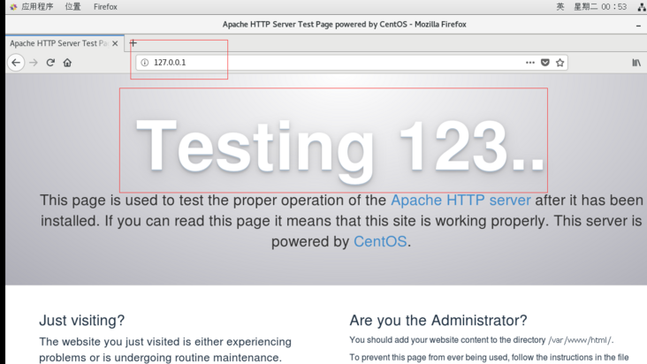Open the Library icon in toolbar
The width and height of the screenshot is (647, 364).
click(x=636, y=63)
